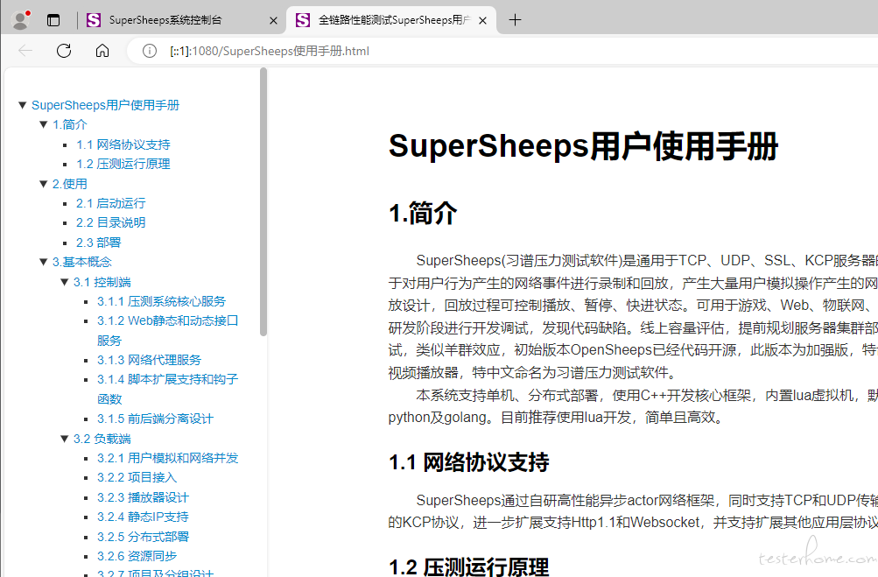
Task: Close the SuperSheeps系统控制台 tab
Action: pos(273,21)
